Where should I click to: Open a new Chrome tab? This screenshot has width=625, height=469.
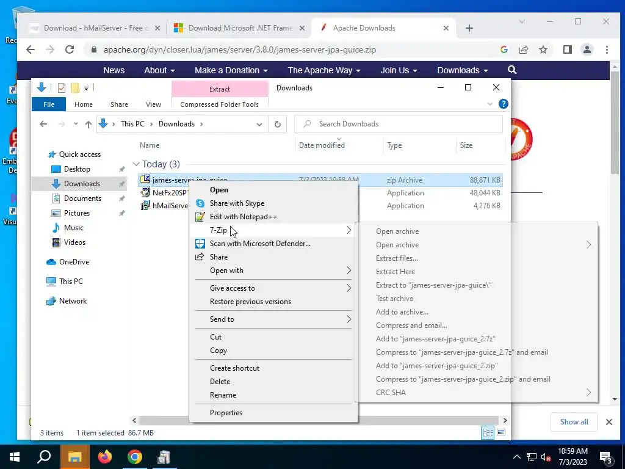click(x=469, y=28)
